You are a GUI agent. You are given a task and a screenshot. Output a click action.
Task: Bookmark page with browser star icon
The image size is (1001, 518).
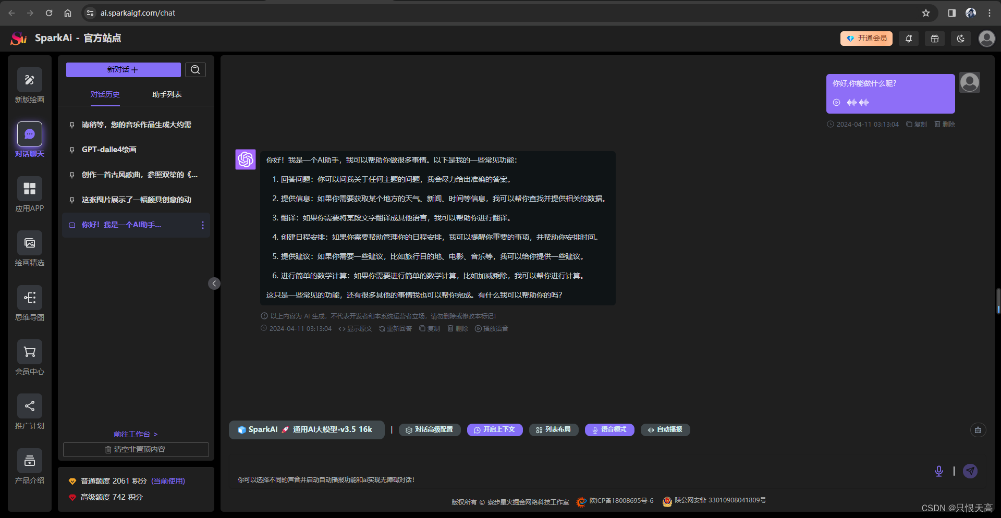tap(926, 13)
